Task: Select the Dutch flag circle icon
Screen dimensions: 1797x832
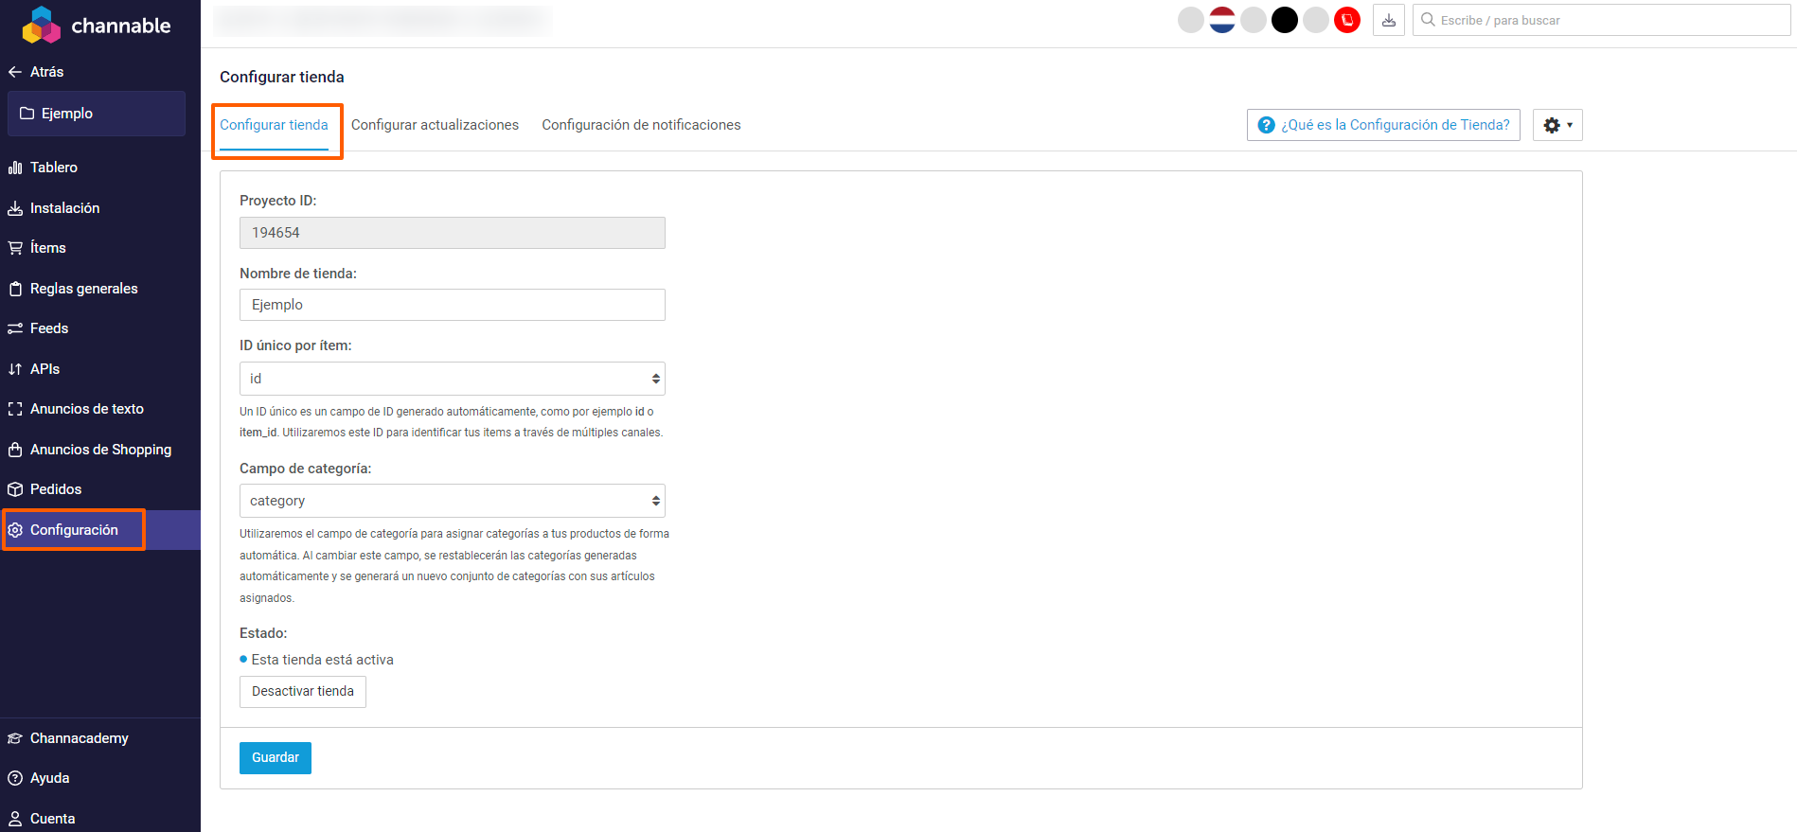Action: click(1221, 20)
